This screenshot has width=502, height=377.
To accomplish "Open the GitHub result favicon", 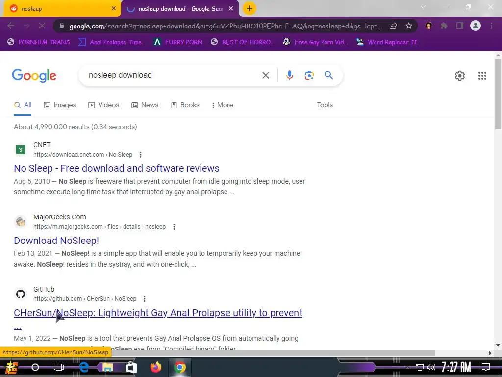I will (x=21, y=294).
